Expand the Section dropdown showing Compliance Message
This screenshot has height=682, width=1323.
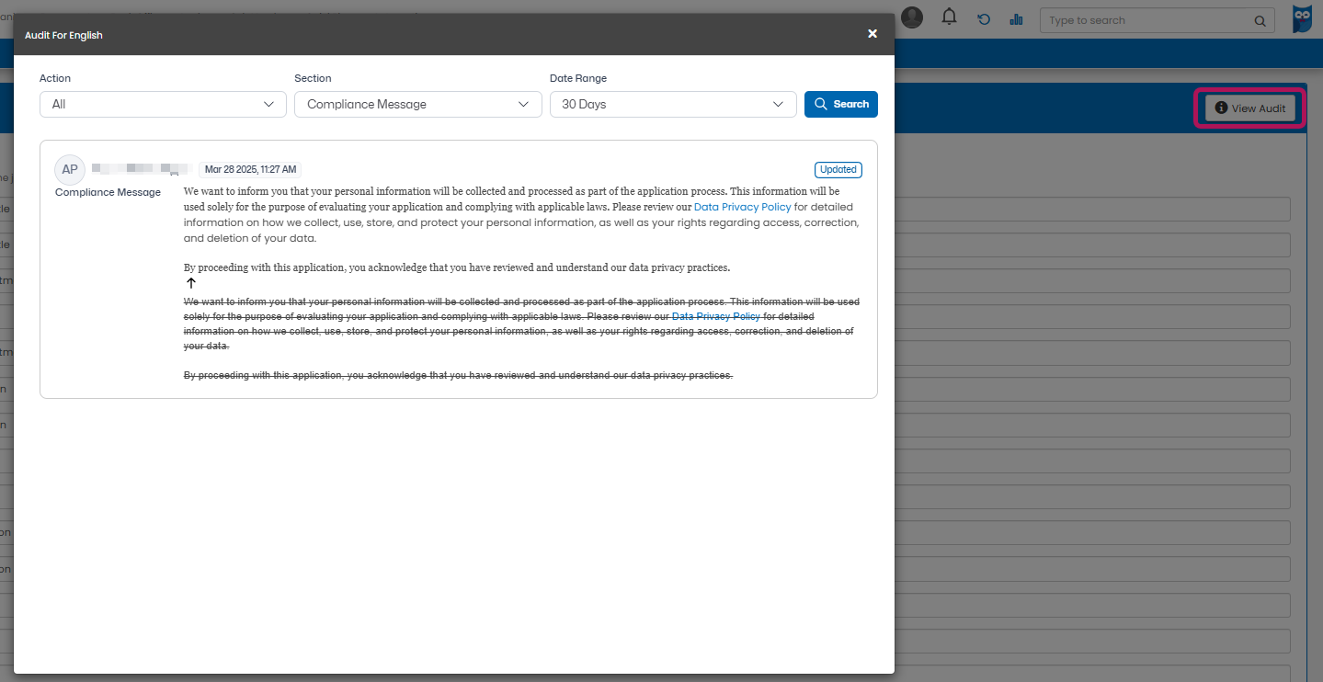tap(417, 105)
